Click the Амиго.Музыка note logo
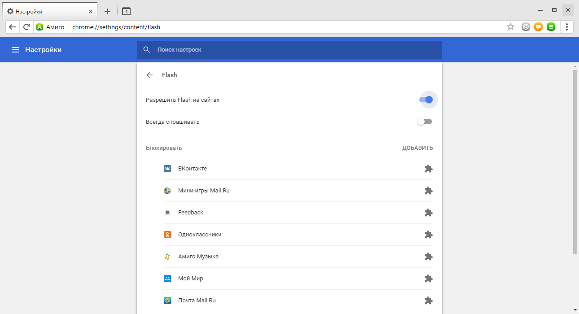 [167, 257]
